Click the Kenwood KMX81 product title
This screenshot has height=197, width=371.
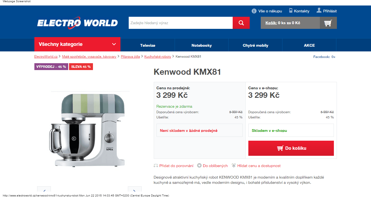[x=187, y=72]
